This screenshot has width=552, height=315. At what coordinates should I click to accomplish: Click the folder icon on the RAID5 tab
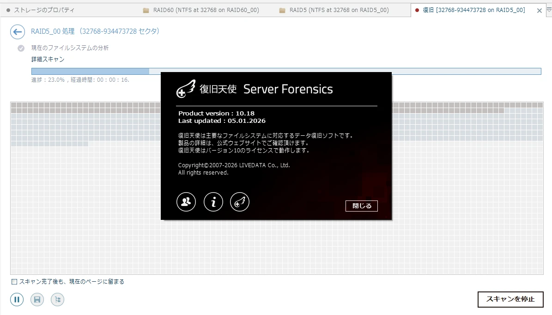point(282,11)
